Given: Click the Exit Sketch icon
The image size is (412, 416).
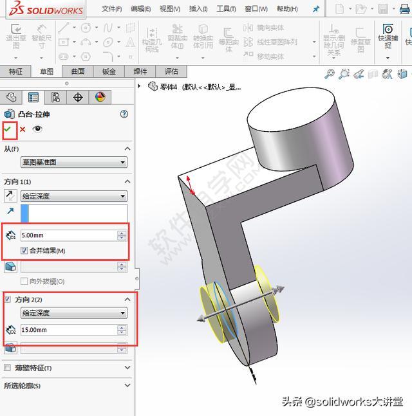Looking at the screenshot, I should click(16, 37).
